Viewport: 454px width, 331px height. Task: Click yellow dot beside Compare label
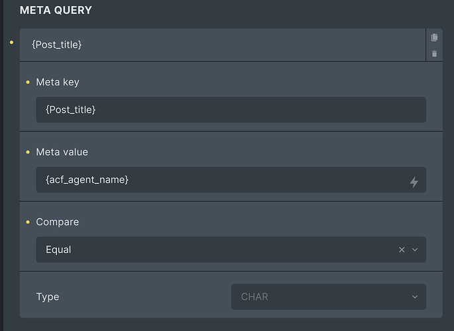pos(28,222)
